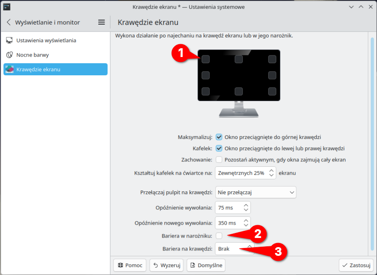Go back using the arrow beside Wyświetlanie i monitor

click(9, 22)
